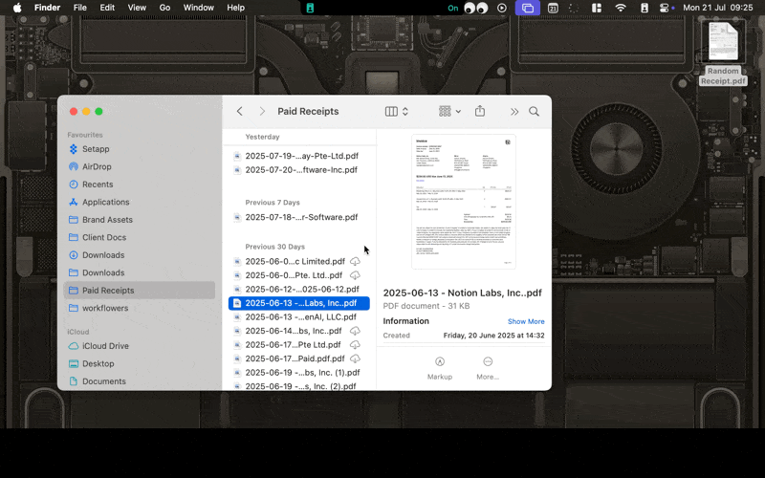Screen dimensions: 765x478
Task: Show more toolbar items via double chevron
Action: [514, 112]
